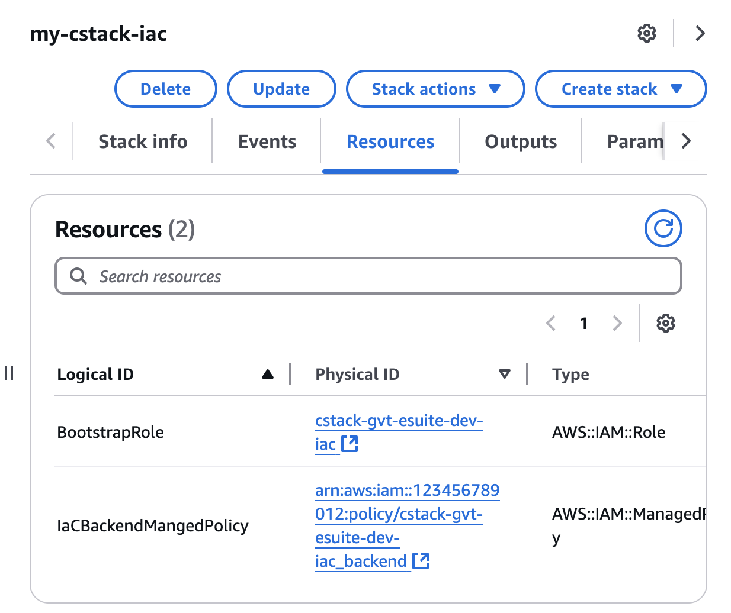Collapse the side panel using the split handle
The width and height of the screenshot is (731, 613).
[x=9, y=373]
